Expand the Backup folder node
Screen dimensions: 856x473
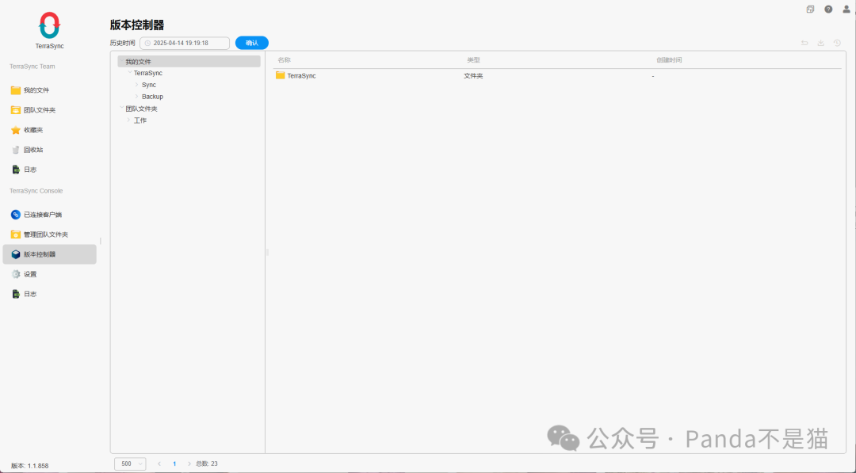[x=136, y=96]
